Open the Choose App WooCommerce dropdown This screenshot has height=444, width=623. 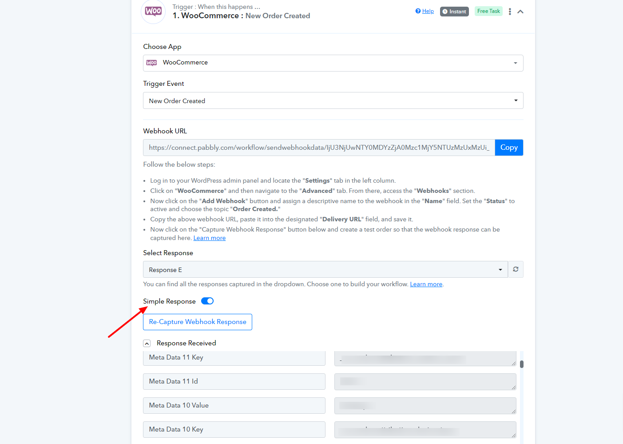point(333,63)
